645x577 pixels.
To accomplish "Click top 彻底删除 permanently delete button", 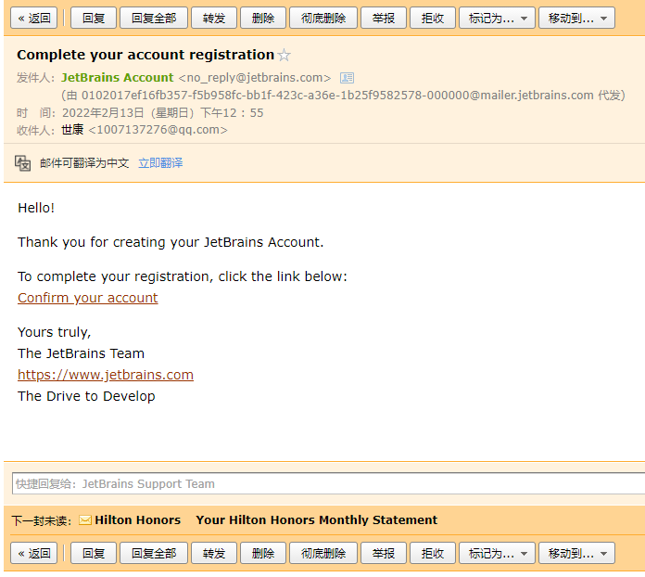I will (323, 19).
